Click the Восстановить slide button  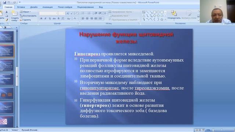coord(28,16)
